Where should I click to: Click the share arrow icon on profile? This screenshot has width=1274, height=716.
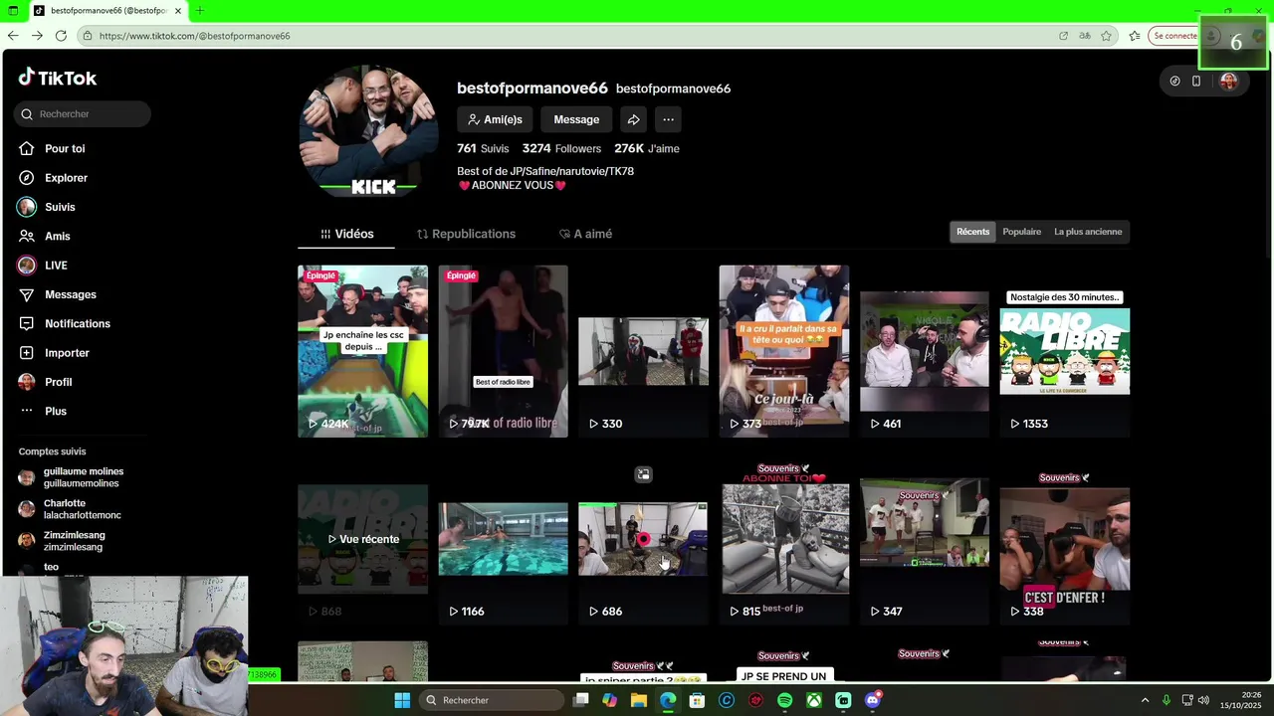(633, 119)
